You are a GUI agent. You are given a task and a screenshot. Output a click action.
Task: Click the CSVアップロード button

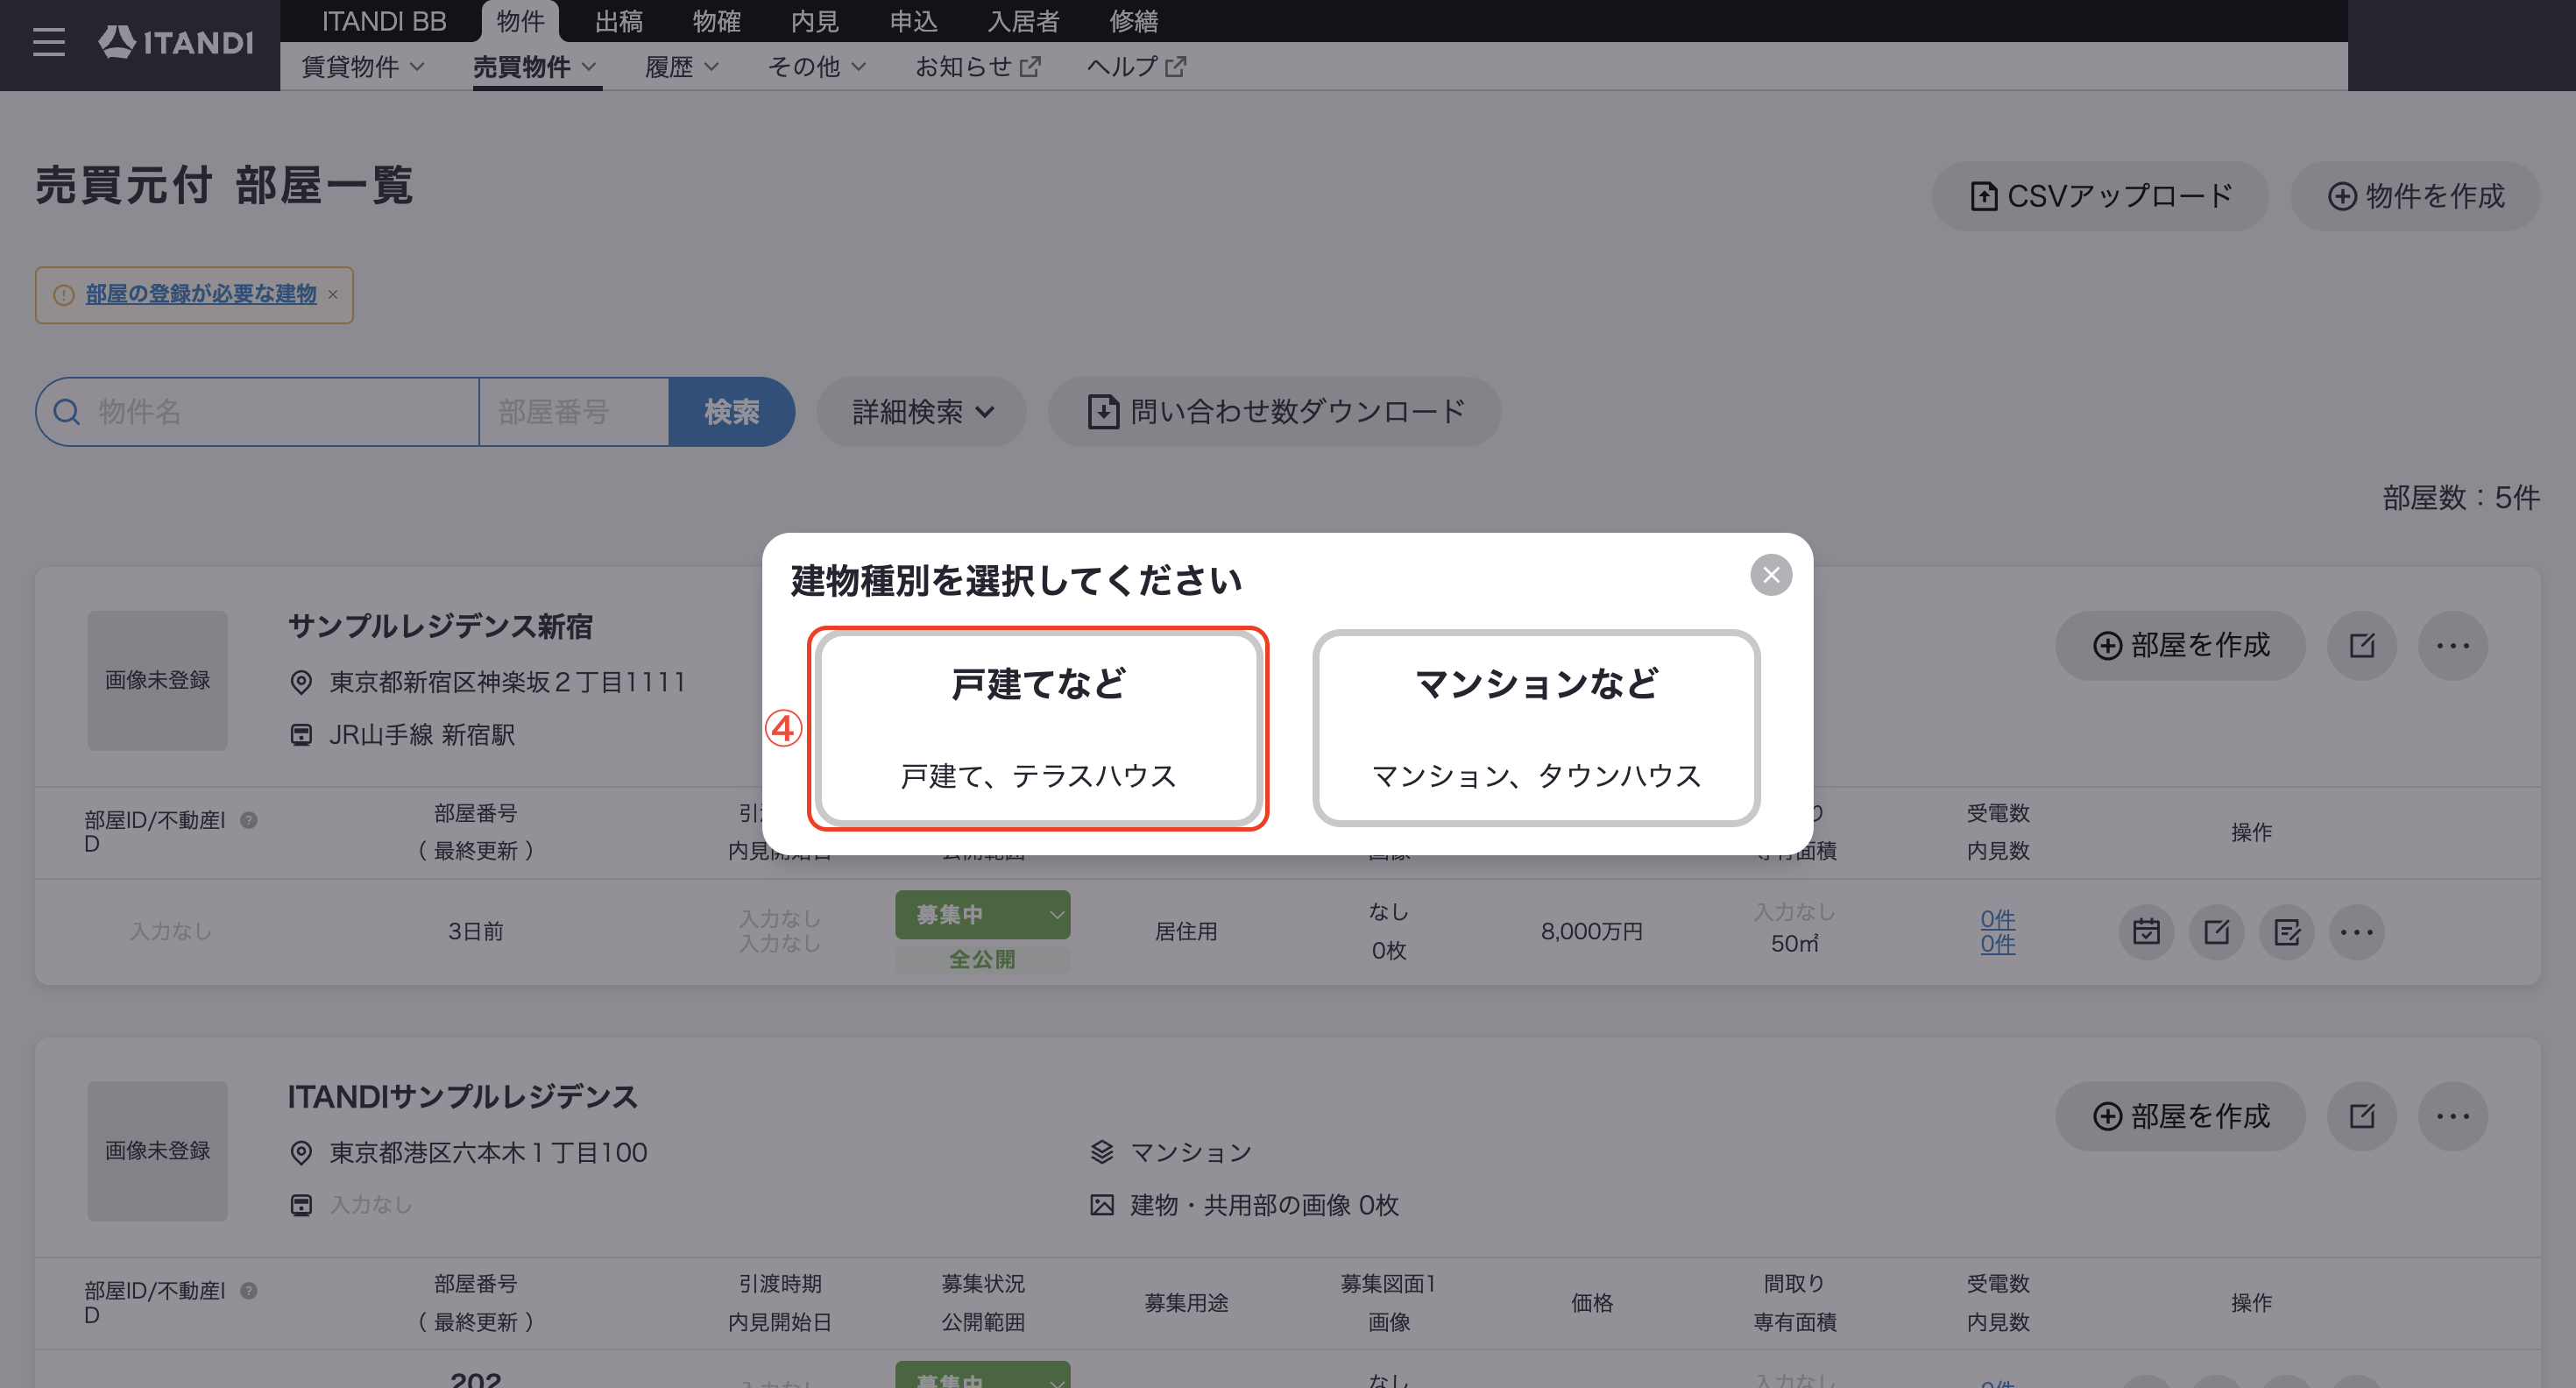pos(2100,196)
